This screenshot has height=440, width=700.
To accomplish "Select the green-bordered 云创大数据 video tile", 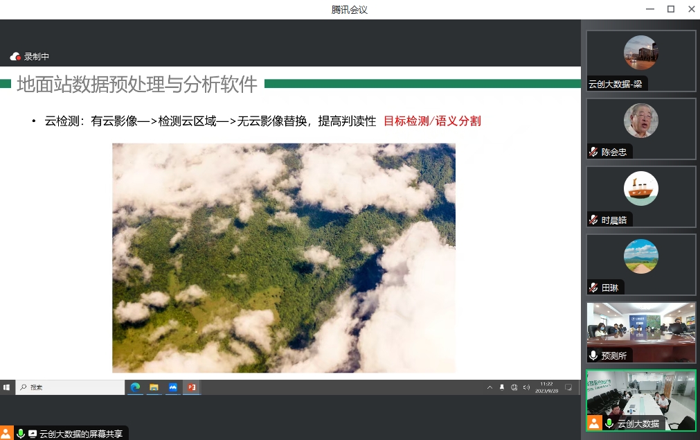I will 641,400.
